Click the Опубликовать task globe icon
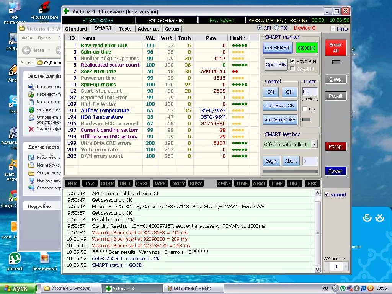Image resolution: width=392 pixels, height=294 pixels. pos(31,109)
